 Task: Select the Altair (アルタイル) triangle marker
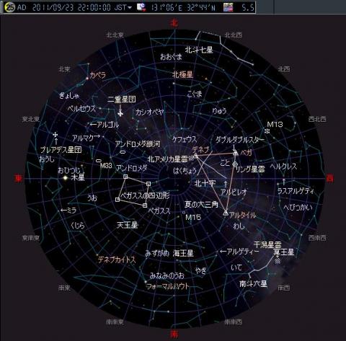226,213
